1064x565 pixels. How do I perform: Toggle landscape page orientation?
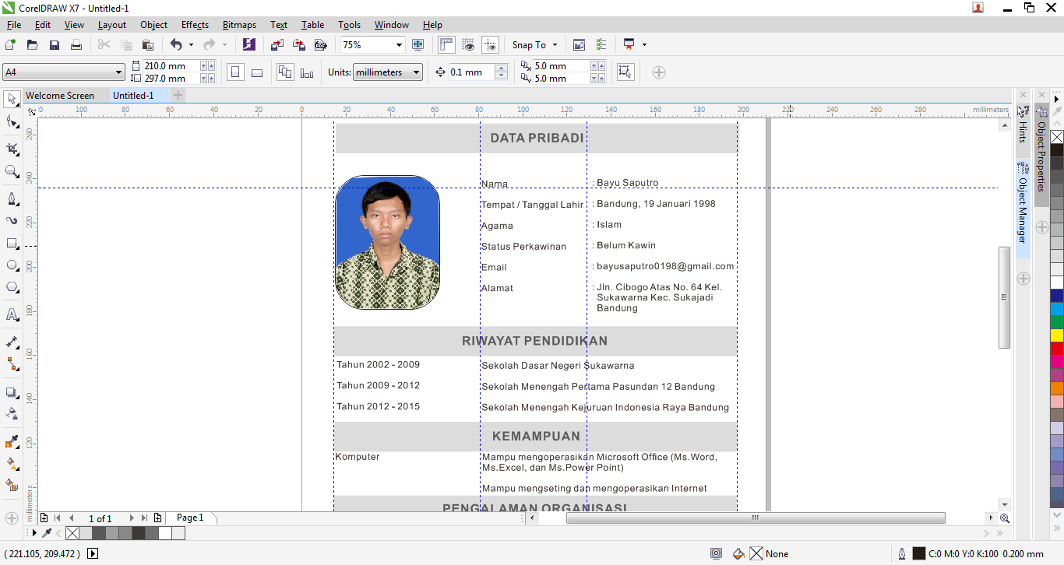tap(257, 72)
